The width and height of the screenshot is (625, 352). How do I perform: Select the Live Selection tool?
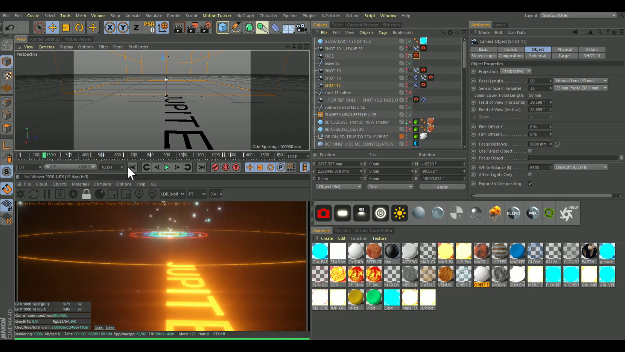(x=39, y=28)
